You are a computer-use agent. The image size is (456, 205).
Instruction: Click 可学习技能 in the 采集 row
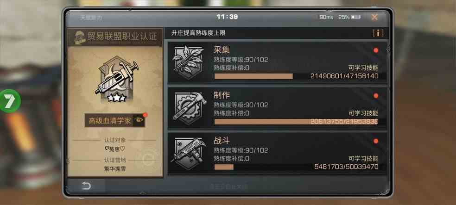[363, 68]
